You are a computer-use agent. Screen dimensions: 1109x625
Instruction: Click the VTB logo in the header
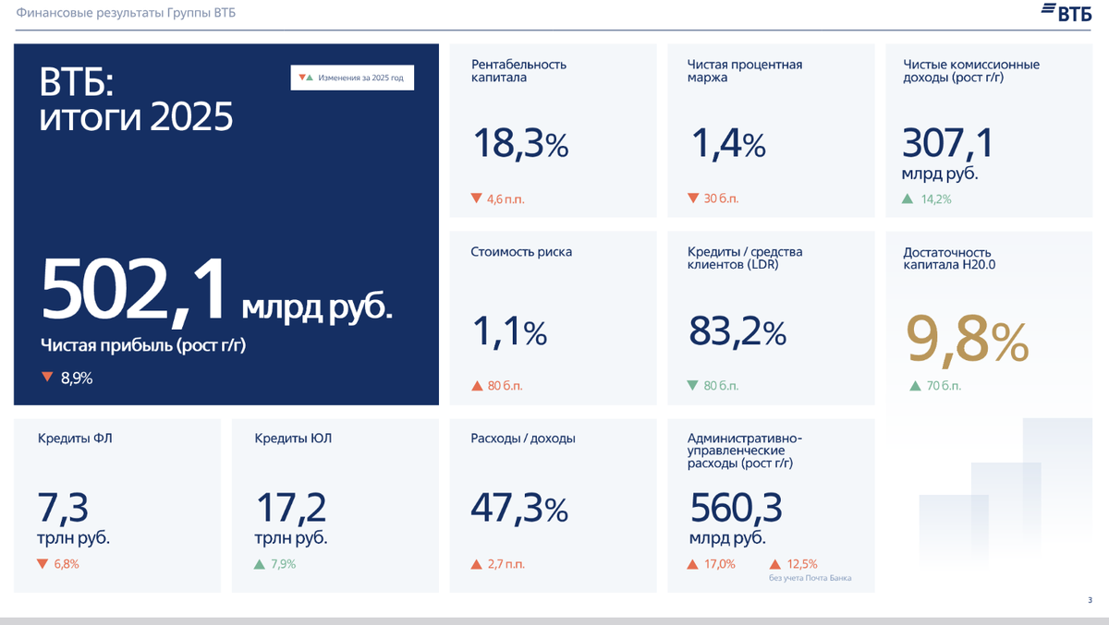1068,13
